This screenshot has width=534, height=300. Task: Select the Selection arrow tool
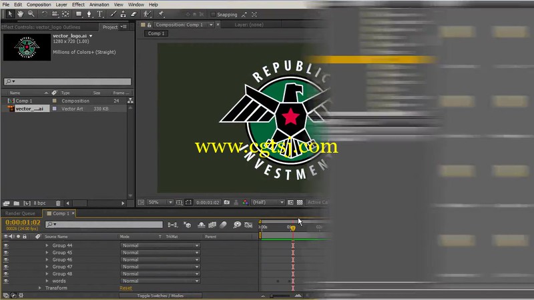10,14
